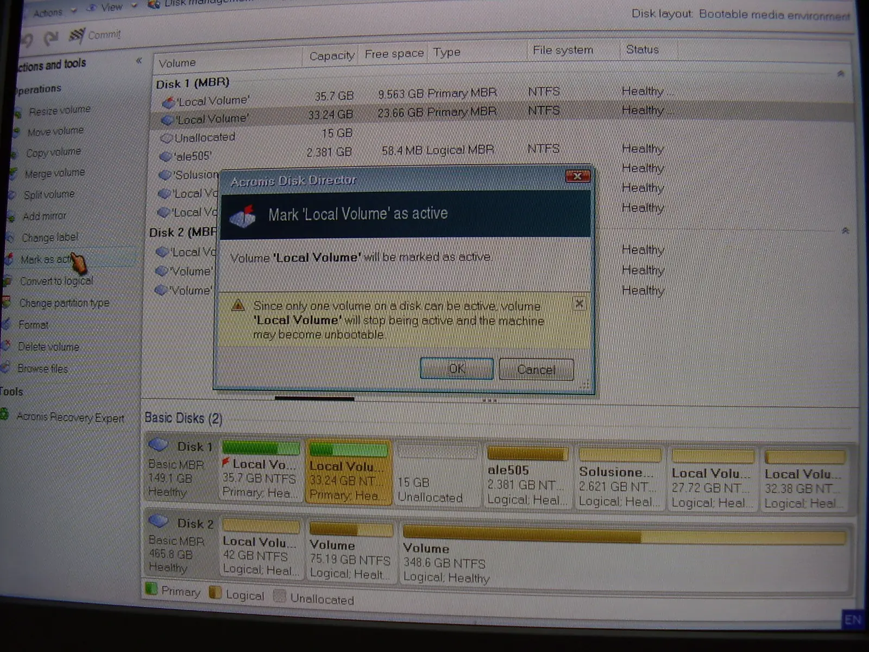Click the Undo arrow in toolbar
Screen dimensions: 869x652
(27, 40)
